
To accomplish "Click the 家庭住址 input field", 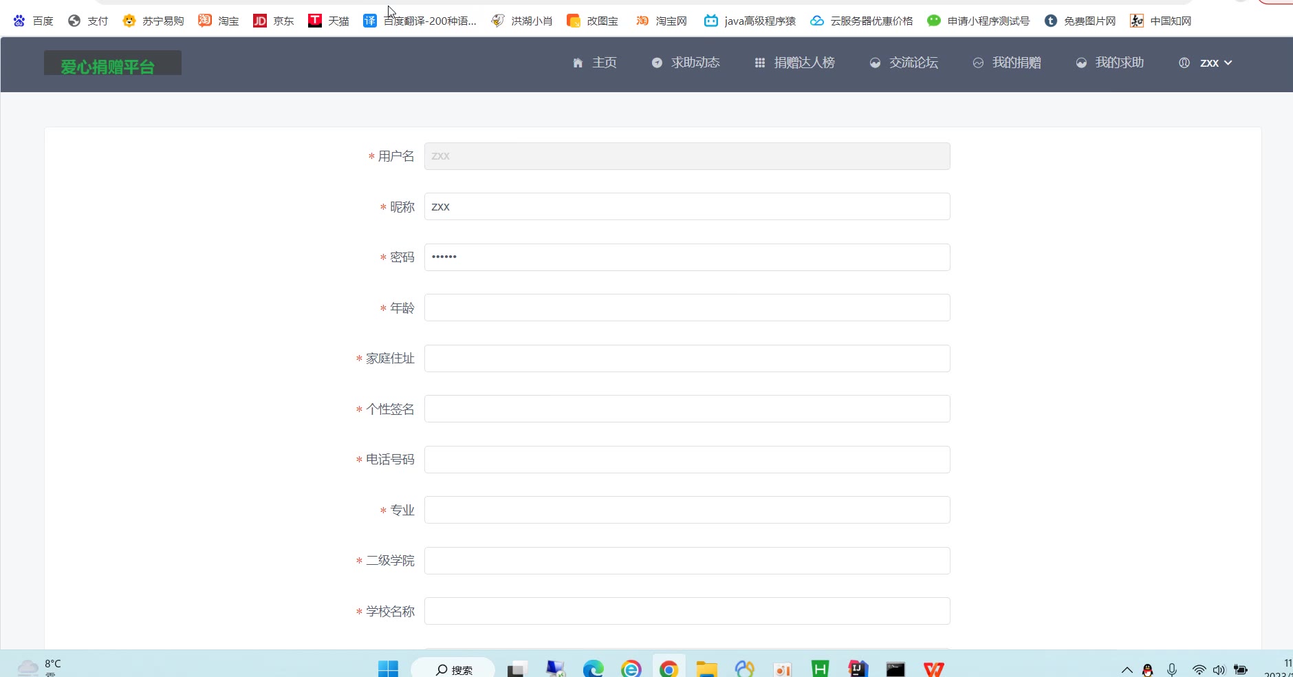I will [x=687, y=358].
